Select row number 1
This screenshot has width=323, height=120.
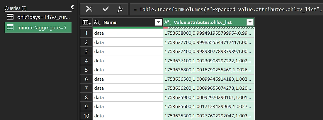[x=86, y=33]
